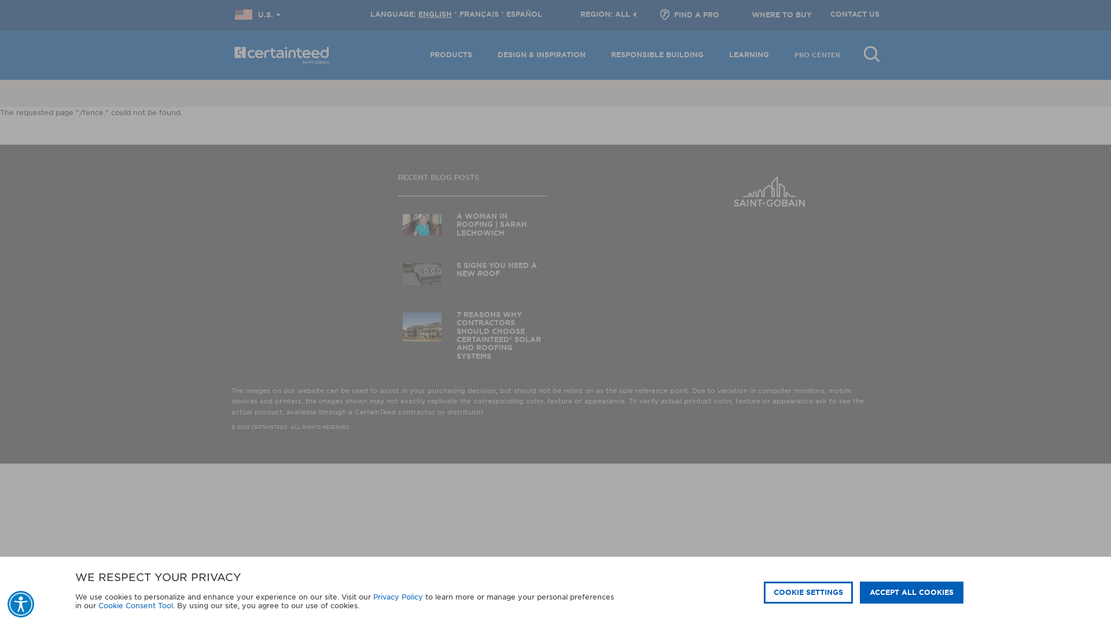This screenshot has height=625, width=1111.
Task: Click the U.S. flag icon
Action: [x=244, y=14]
